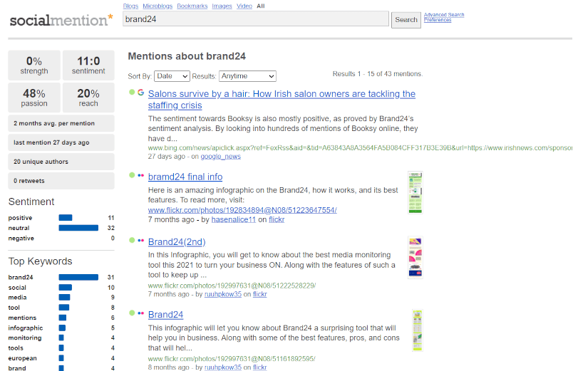The width and height of the screenshot is (573, 371).
Task: Open Advanced Search link
Action: pyautogui.click(x=444, y=15)
